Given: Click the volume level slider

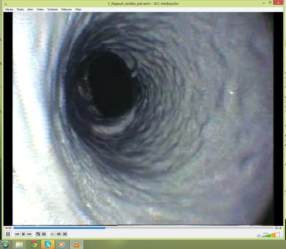Looking at the screenshot, I should click(270, 235).
